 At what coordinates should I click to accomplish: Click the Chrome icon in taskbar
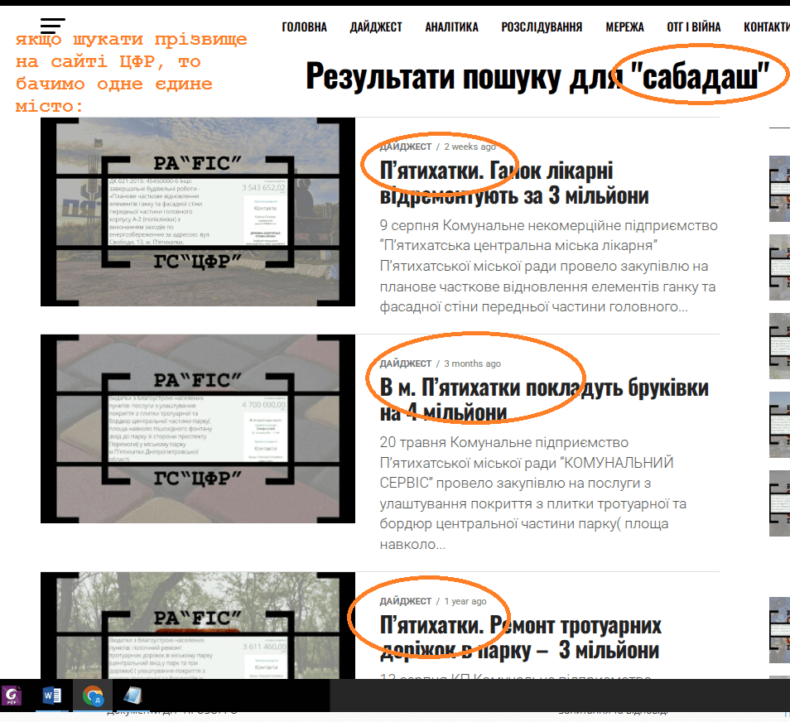[93, 696]
